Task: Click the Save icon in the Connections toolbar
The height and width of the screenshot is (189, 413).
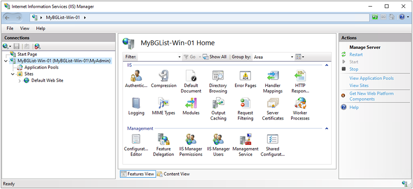Action: 17,47
